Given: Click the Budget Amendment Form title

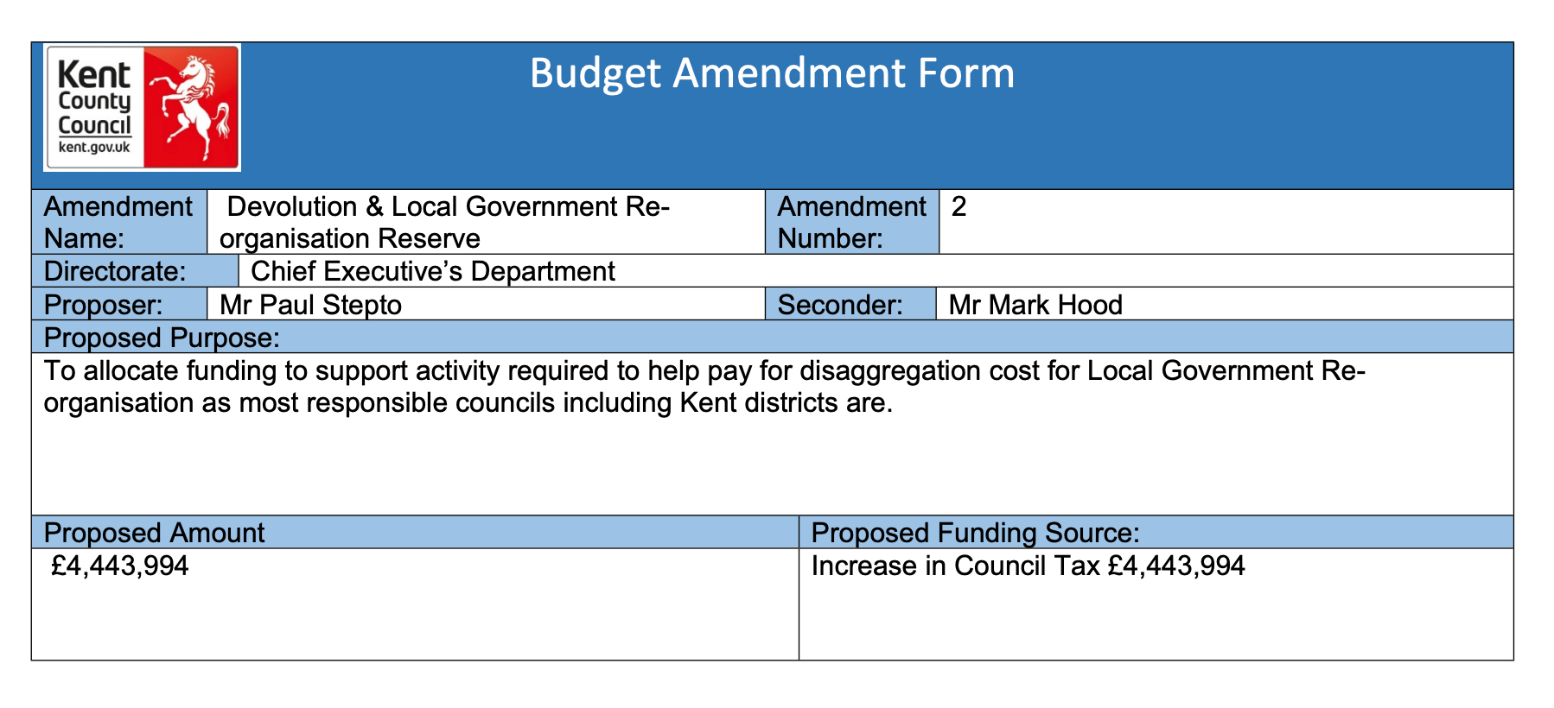Looking at the screenshot, I should (x=772, y=73).
